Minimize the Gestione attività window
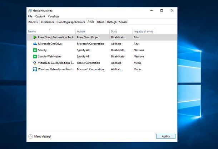The image size is (218, 149). (x=152, y=11)
